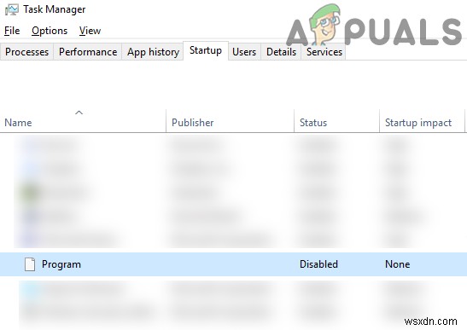The height and width of the screenshot is (330, 467).
Task: Open the Details tab
Action: [281, 52]
